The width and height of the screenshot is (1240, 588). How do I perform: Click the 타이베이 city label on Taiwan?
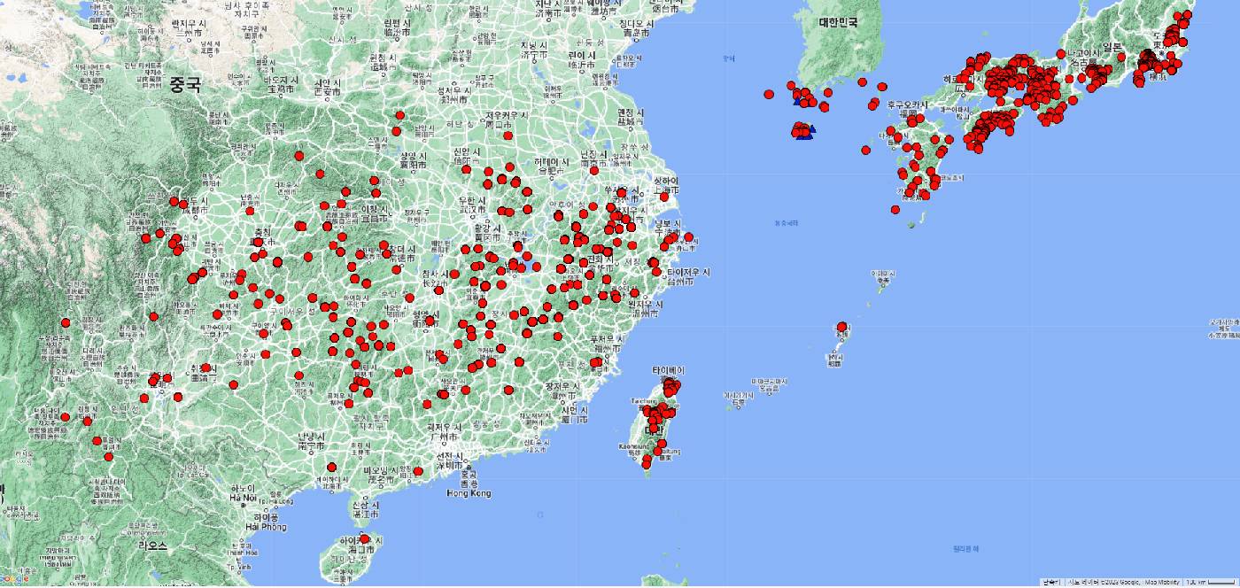coord(668,369)
